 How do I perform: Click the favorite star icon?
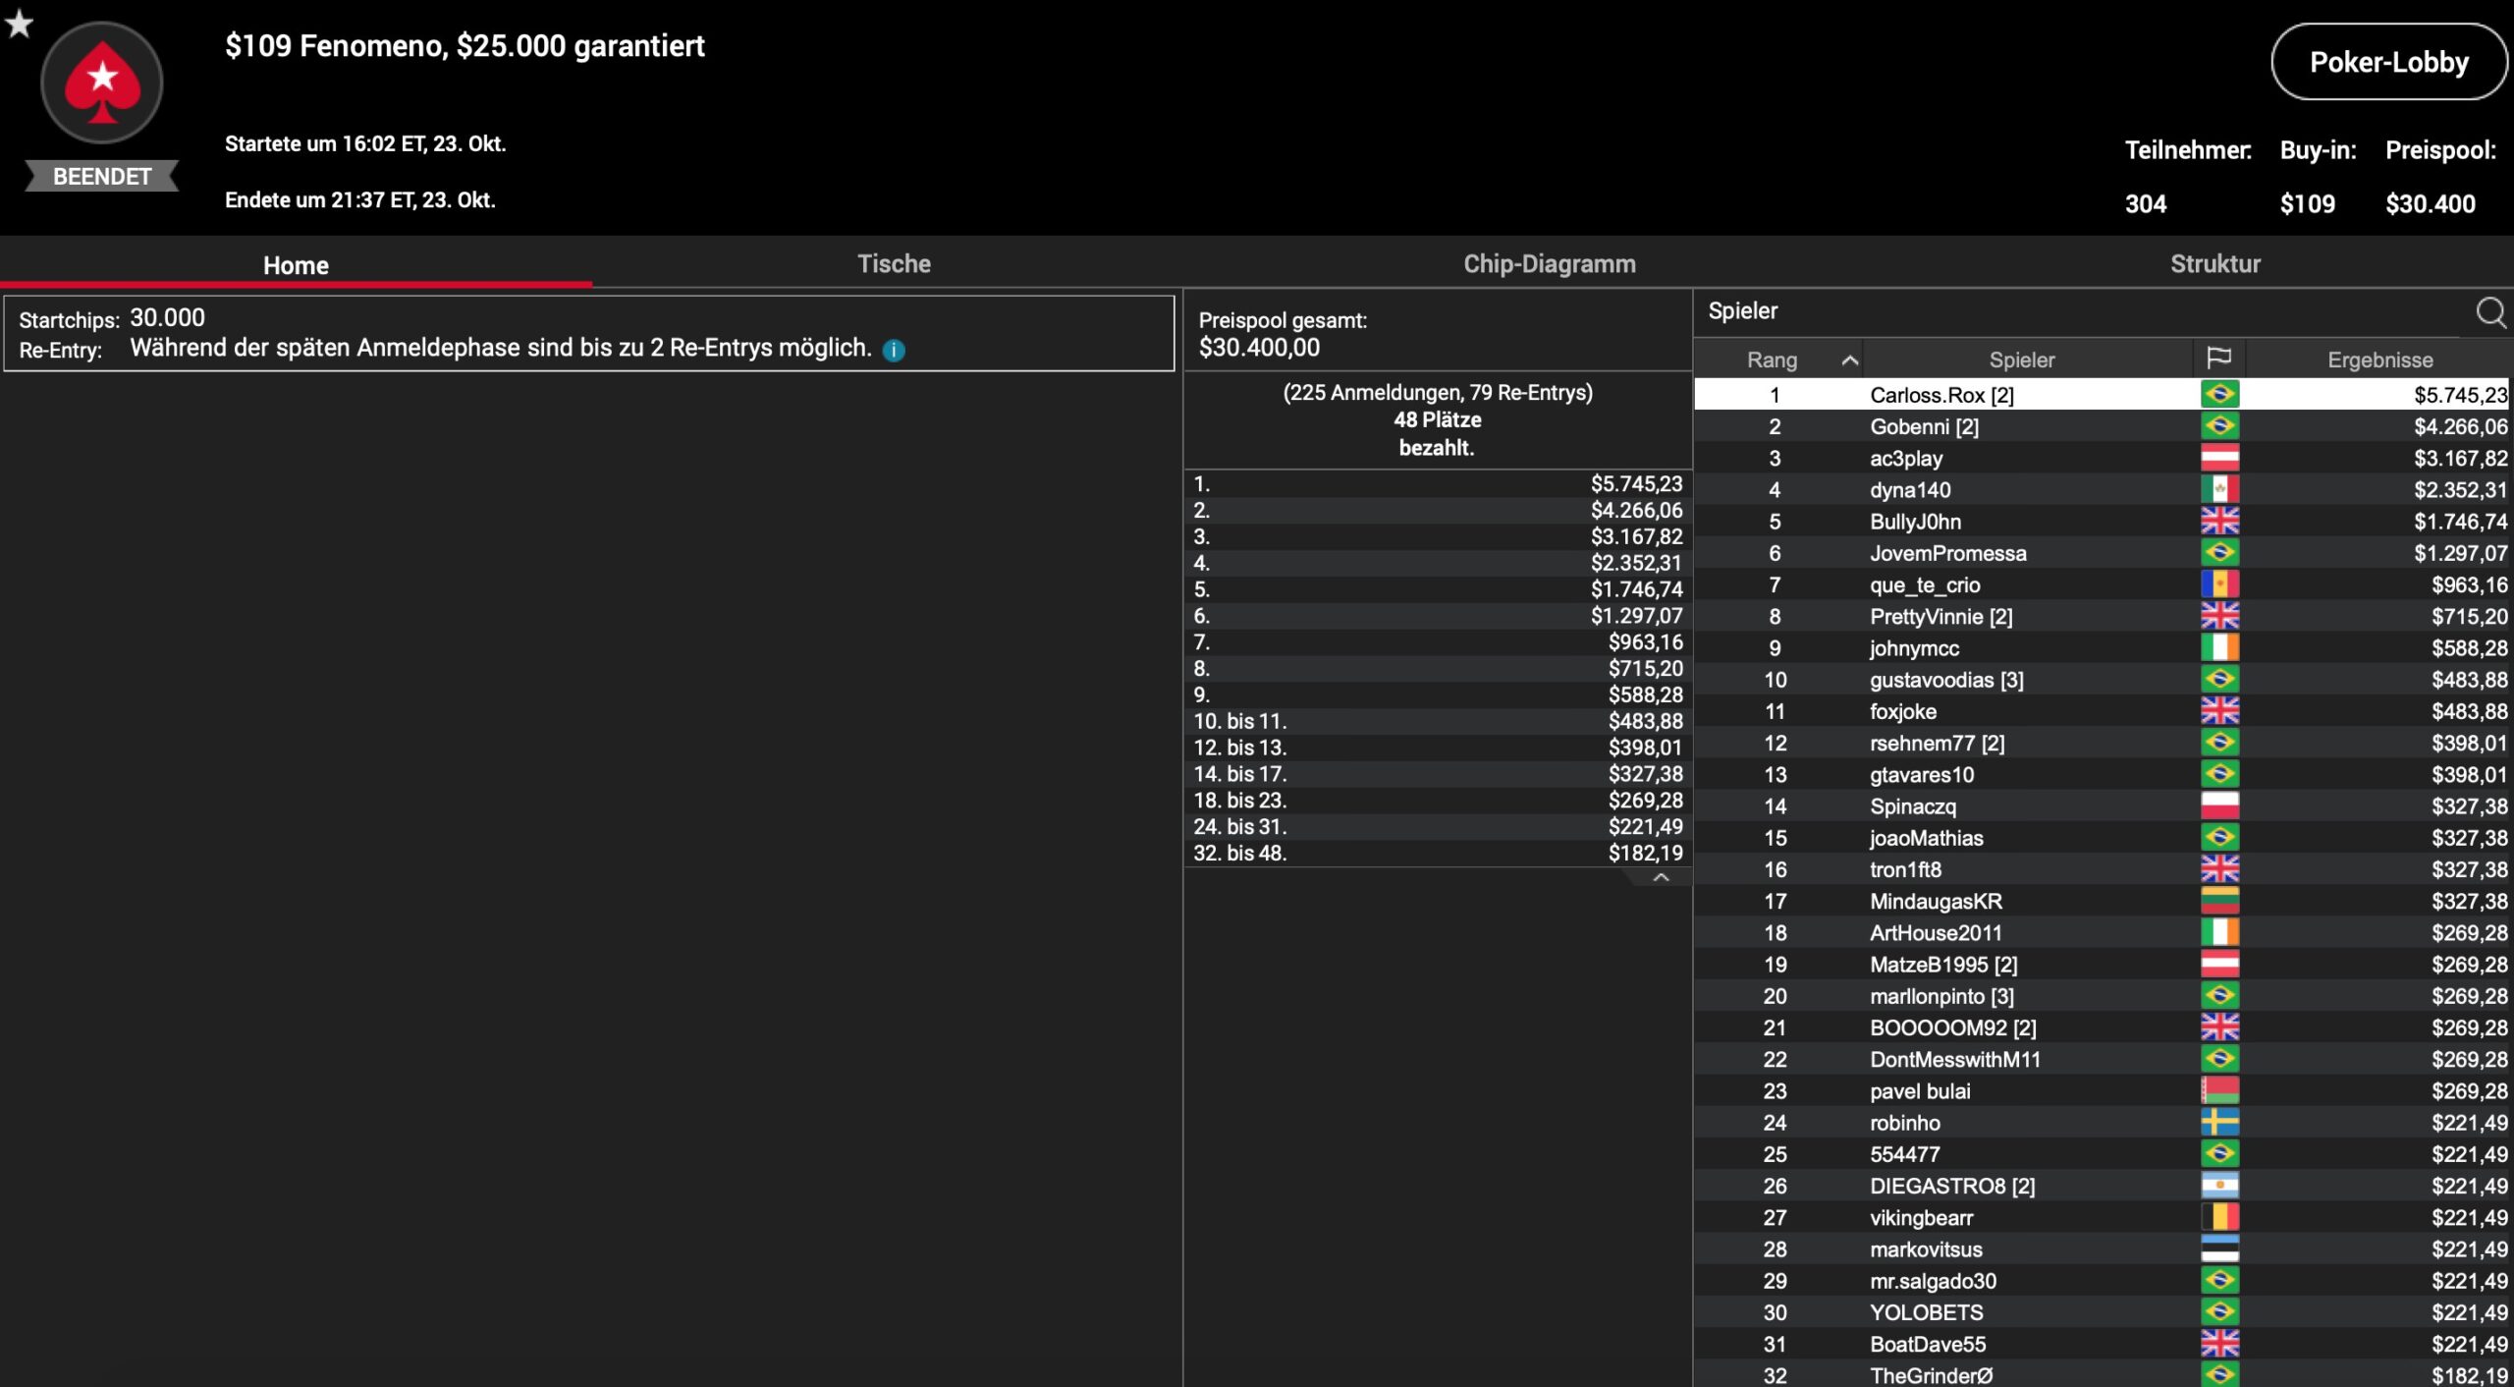pyautogui.click(x=19, y=24)
